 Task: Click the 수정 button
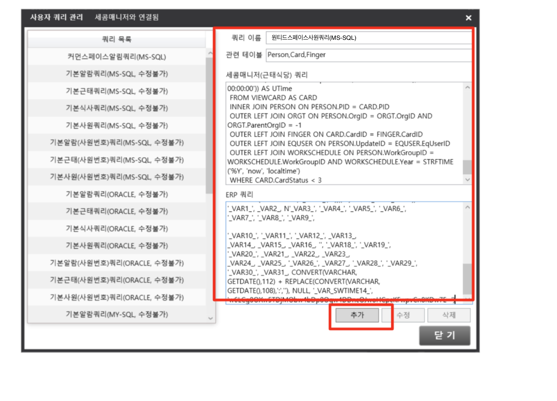tap(403, 315)
